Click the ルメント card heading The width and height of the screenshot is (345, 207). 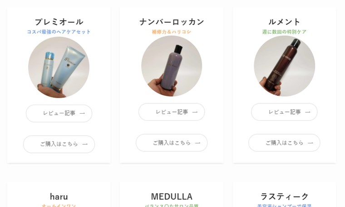coord(284,22)
